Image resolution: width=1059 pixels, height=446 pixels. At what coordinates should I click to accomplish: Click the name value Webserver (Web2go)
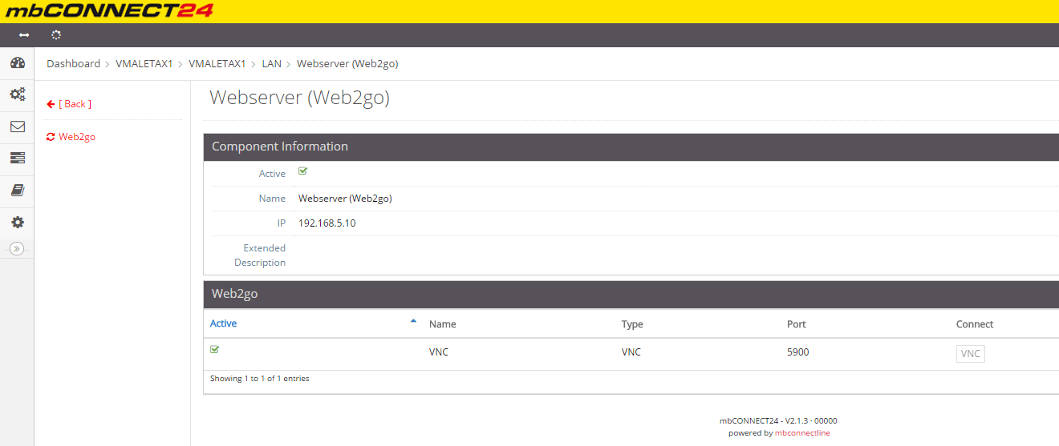tap(345, 199)
